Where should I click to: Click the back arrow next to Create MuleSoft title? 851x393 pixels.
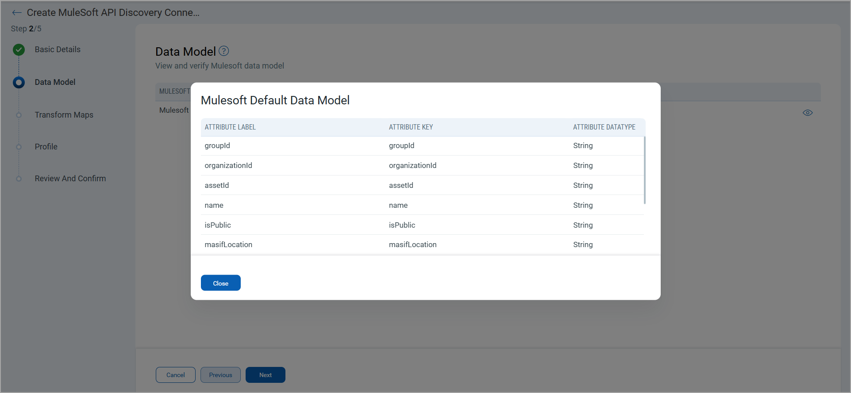click(x=17, y=13)
